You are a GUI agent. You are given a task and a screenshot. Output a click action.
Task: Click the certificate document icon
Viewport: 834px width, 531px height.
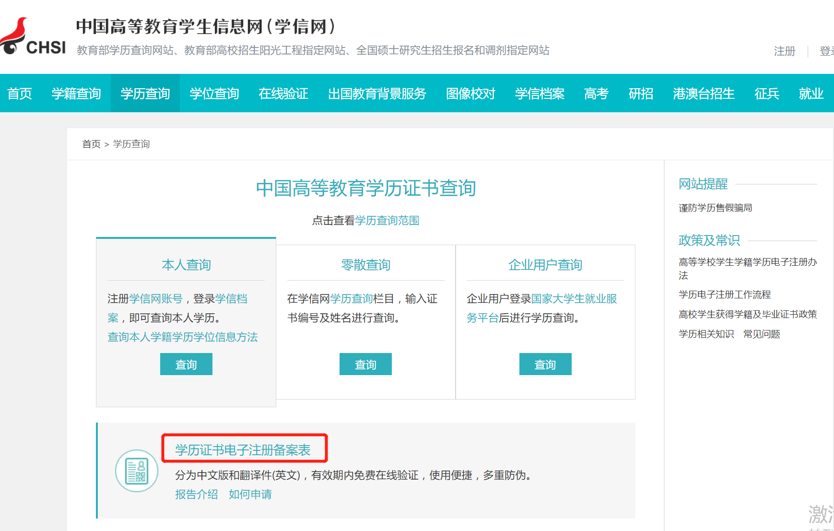[137, 471]
